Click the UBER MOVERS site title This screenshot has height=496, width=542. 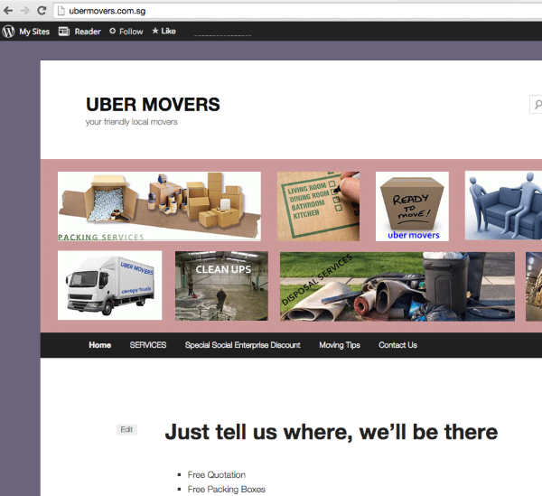click(153, 105)
